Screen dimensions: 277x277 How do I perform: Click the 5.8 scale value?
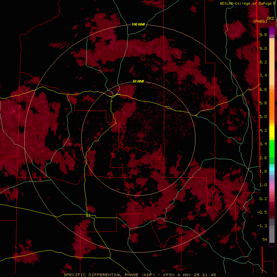263,103
